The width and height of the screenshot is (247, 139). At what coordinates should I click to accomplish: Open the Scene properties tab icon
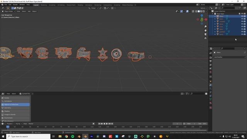[211, 69]
